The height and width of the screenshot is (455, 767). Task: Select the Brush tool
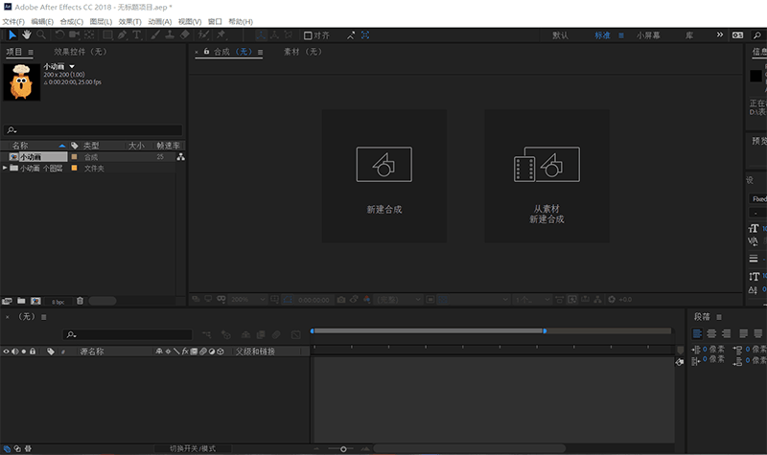coord(155,34)
